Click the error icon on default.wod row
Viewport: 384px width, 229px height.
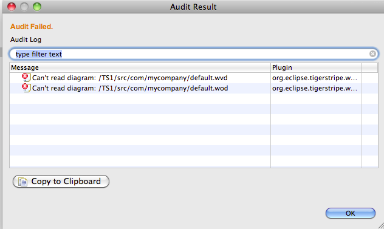pos(26,88)
